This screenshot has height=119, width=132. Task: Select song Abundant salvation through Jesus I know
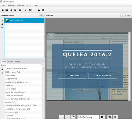coord(24,105)
